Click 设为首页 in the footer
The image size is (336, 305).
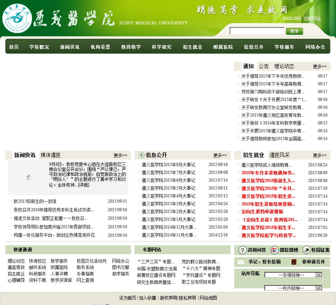pyautogui.click(x=127, y=298)
